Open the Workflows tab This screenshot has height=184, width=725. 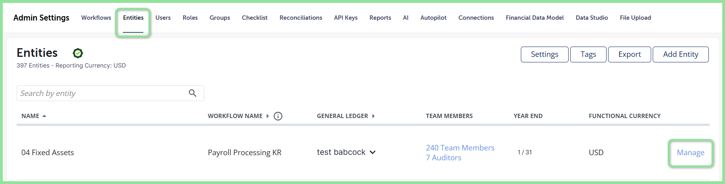click(x=96, y=18)
